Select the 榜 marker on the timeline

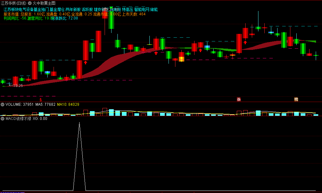pyautogui.click(x=296, y=99)
